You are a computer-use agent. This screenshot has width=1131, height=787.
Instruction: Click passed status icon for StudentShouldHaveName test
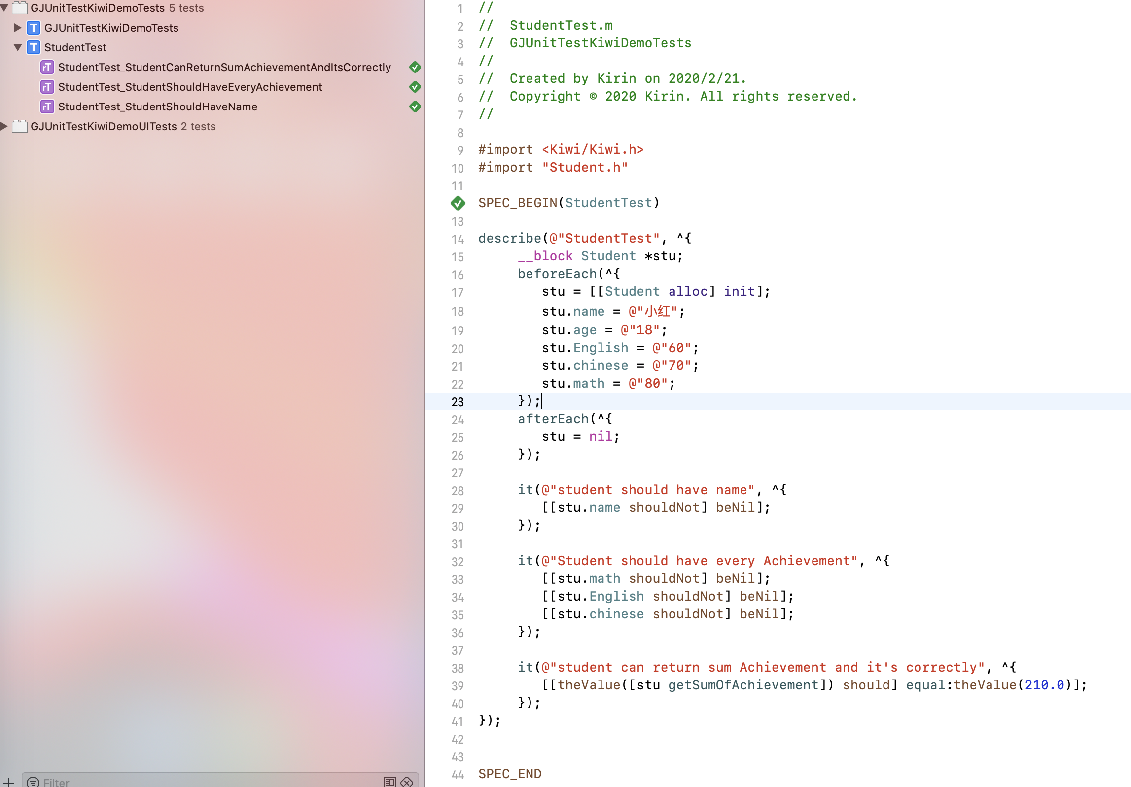(415, 107)
